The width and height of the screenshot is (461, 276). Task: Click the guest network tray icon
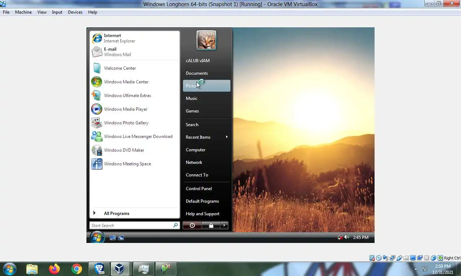[340, 237]
